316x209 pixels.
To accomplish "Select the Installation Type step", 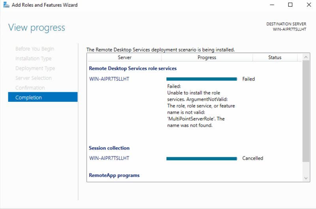I will coord(34,59).
